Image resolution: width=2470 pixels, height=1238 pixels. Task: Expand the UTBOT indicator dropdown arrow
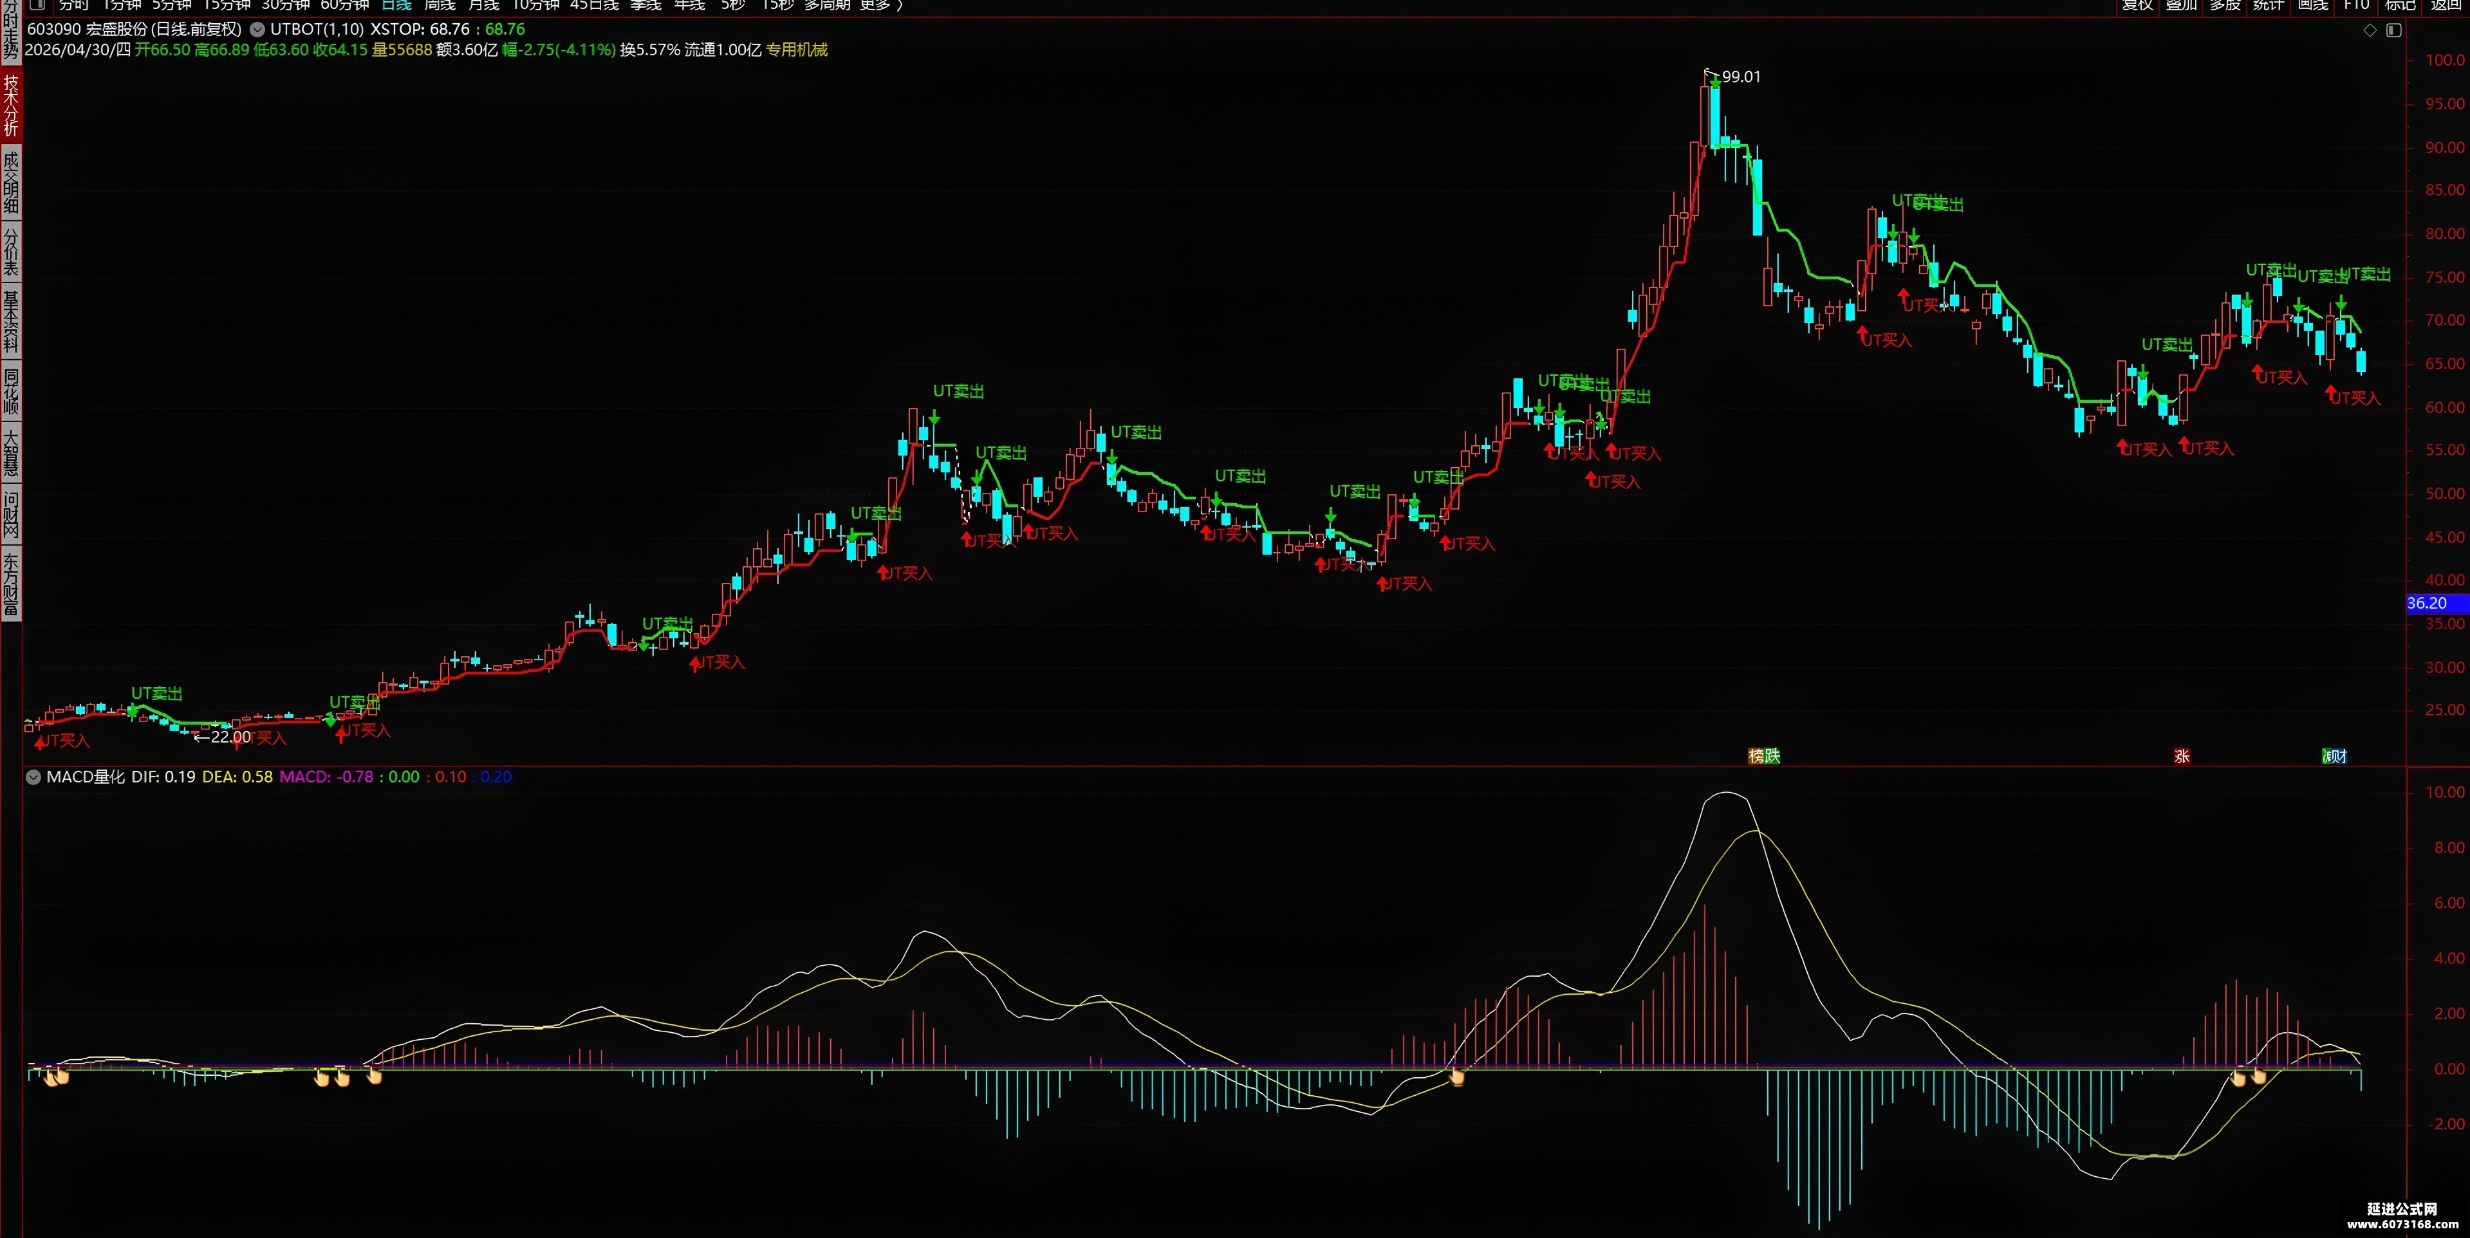pos(257,30)
